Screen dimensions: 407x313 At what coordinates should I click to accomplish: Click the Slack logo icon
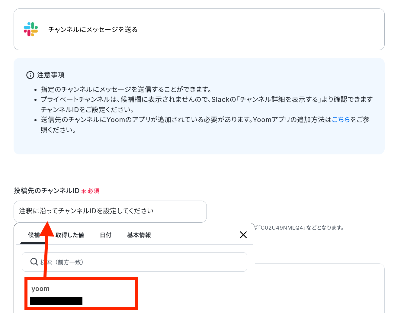pyautogui.click(x=31, y=29)
